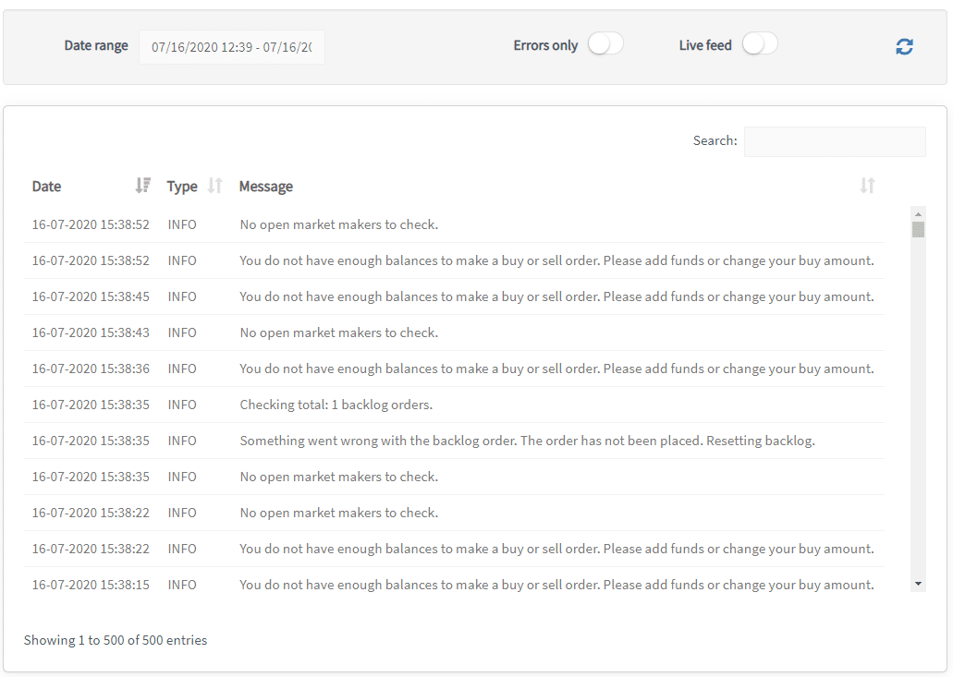
Task: Click the 'Search:' label
Action: (x=715, y=141)
